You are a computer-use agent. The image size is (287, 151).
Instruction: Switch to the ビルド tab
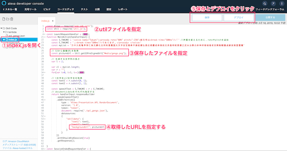tap(47, 9)
